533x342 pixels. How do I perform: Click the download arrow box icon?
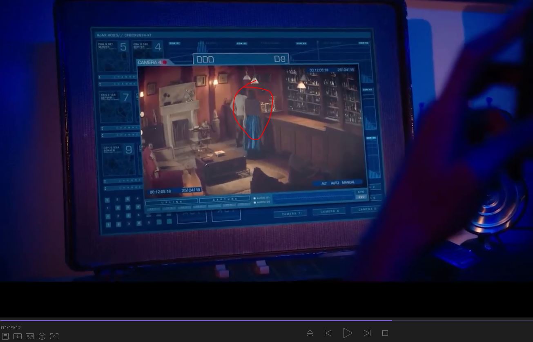(18, 336)
